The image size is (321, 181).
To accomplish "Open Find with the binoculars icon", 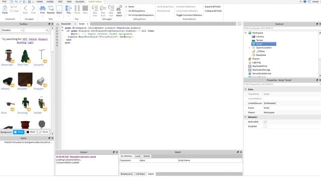I will tap(42, 9).
